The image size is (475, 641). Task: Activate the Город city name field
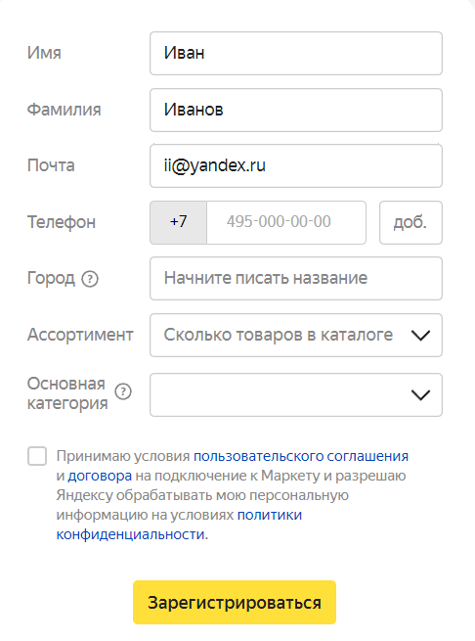[x=296, y=278]
